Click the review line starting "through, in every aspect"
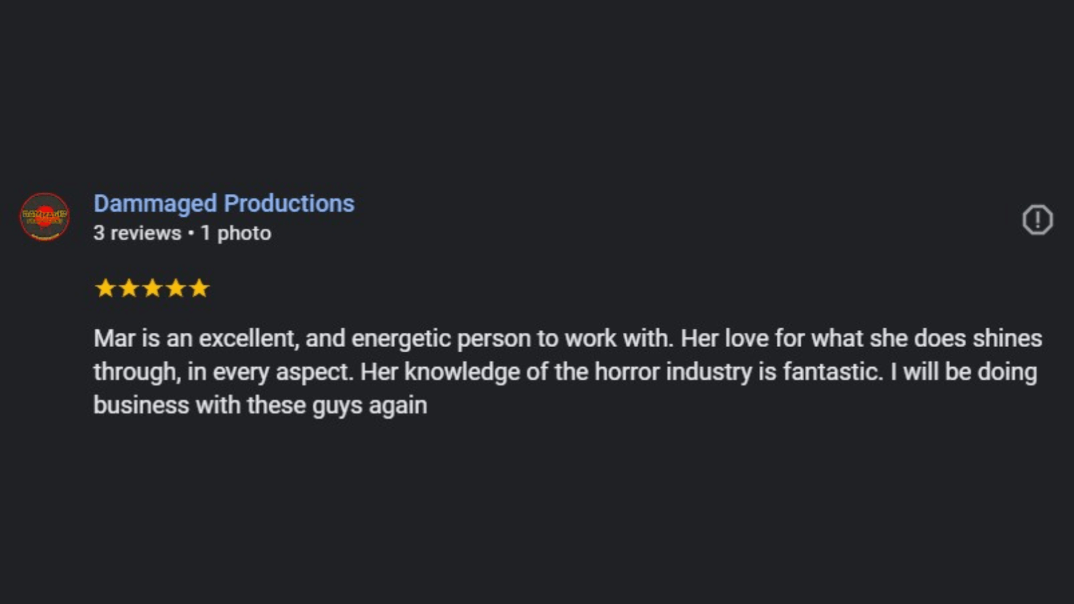The height and width of the screenshot is (604, 1074). click(564, 372)
